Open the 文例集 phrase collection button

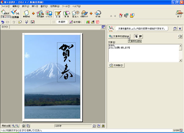(117, 65)
